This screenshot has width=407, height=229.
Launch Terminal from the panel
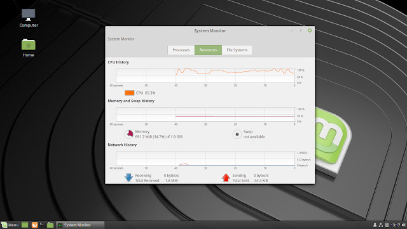tap(42, 225)
